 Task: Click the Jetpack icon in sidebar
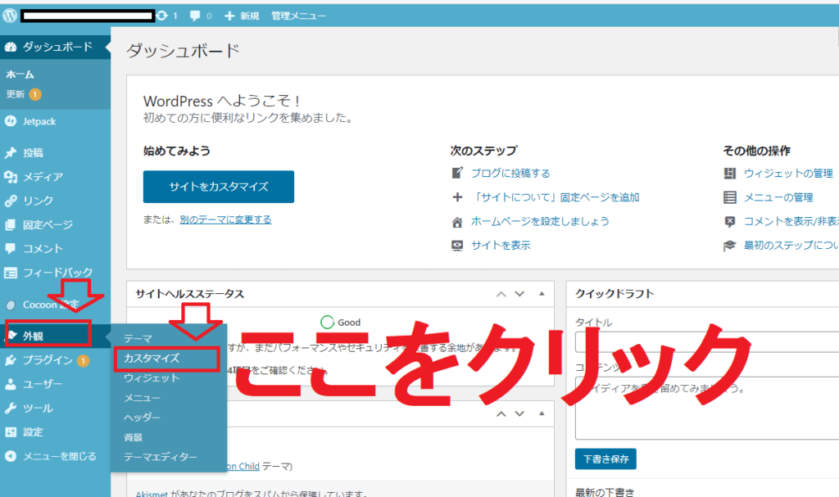click(10, 121)
